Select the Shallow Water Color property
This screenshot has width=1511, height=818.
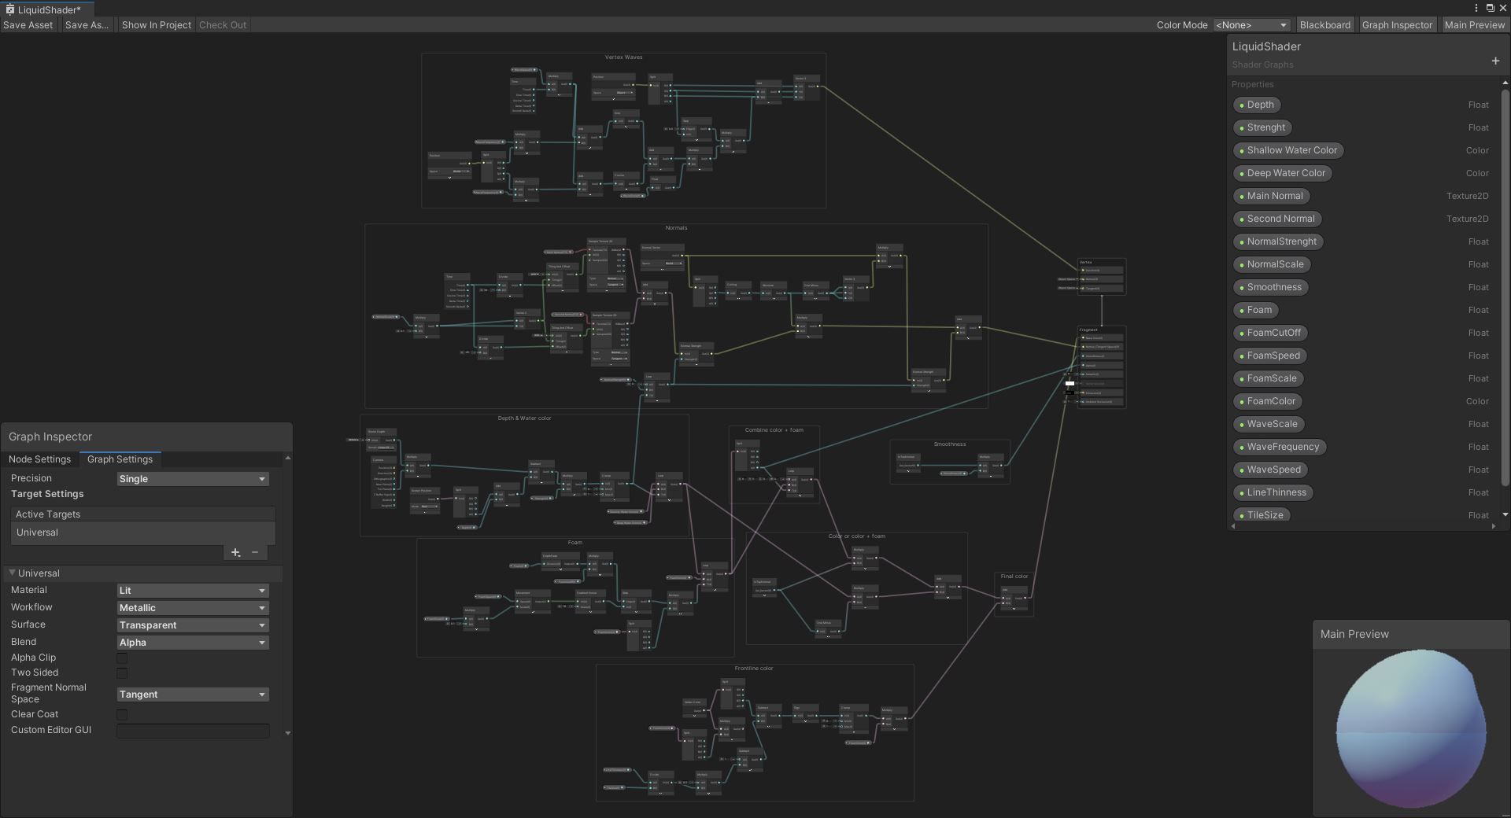pos(1291,150)
